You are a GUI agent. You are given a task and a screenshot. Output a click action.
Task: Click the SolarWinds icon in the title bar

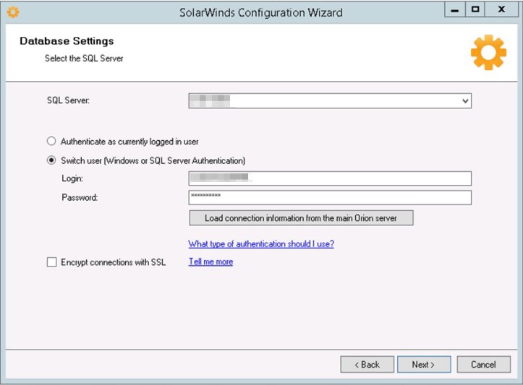point(12,12)
